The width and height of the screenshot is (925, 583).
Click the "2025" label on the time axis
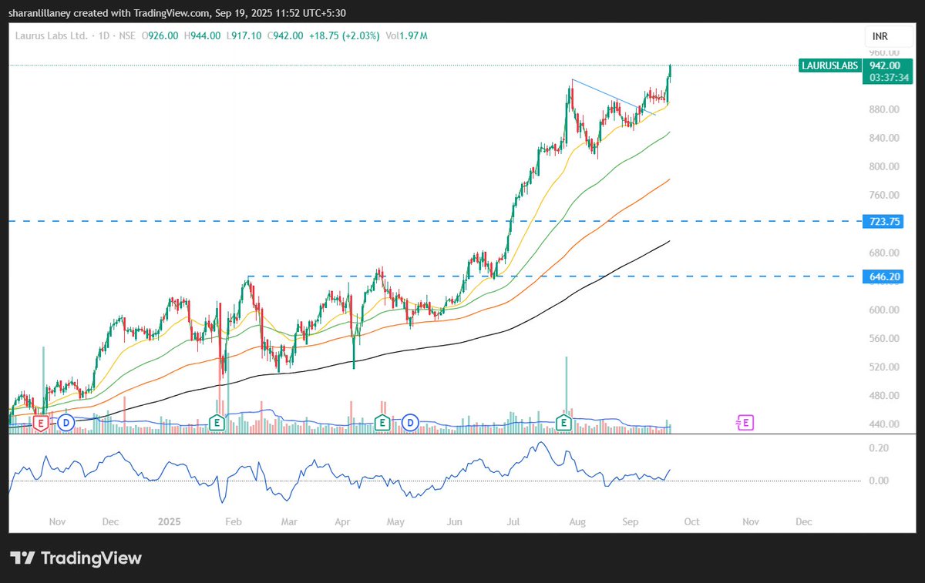(169, 521)
